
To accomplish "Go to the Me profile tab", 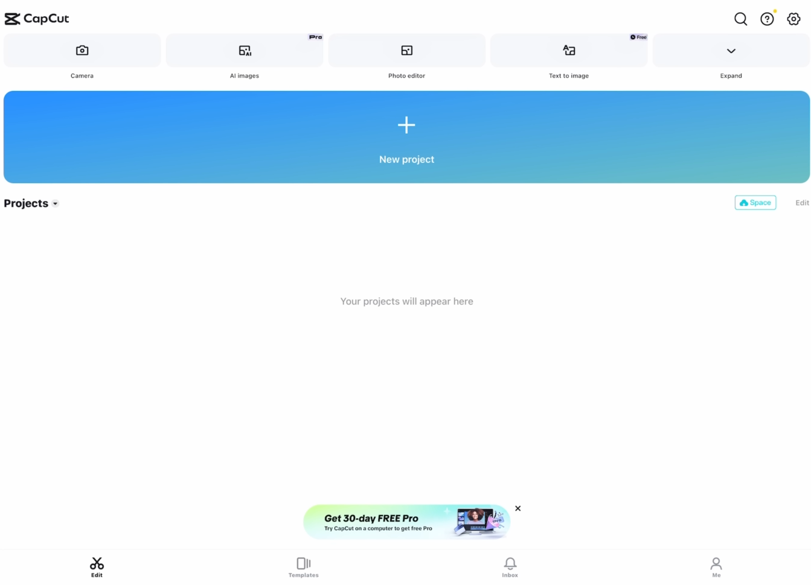I will pyautogui.click(x=716, y=567).
